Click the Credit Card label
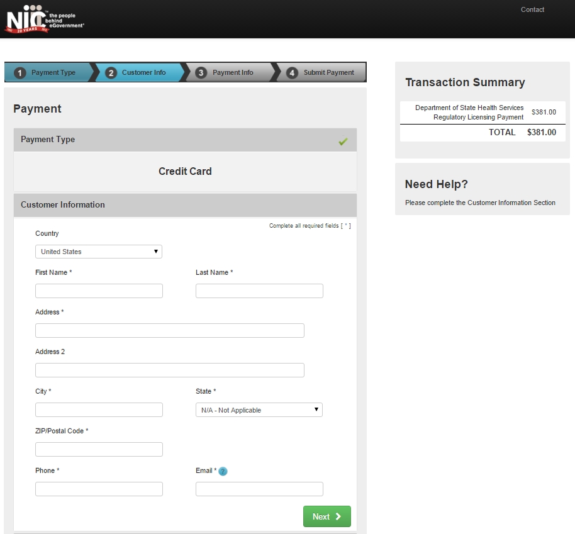This screenshot has width=575, height=534. 185,171
